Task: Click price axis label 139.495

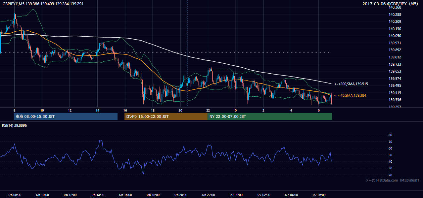Action: point(395,85)
